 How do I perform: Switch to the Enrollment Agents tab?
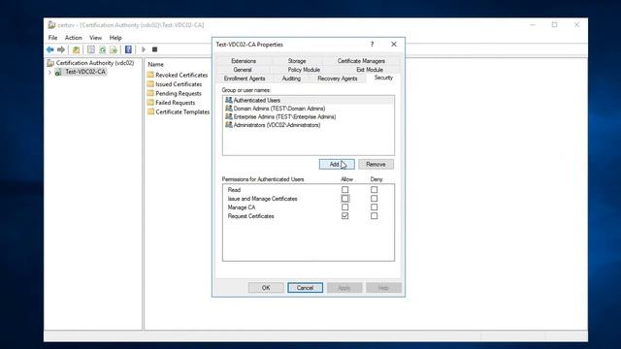245,79
